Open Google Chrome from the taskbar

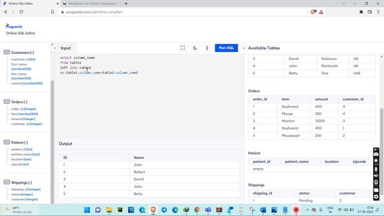click(x=197, y=210)
